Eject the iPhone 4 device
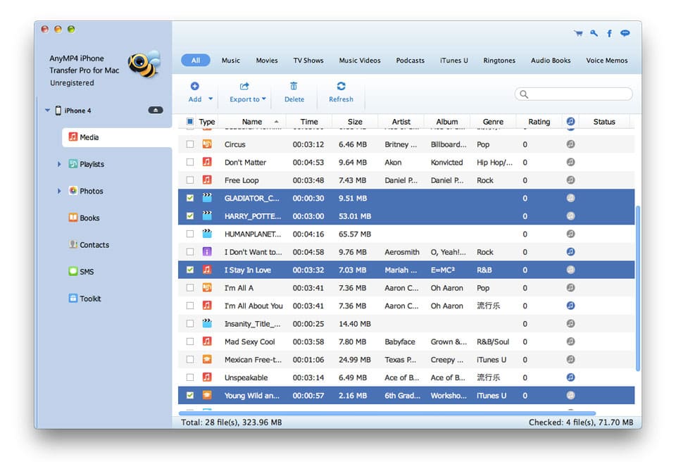676x476 pixels. 156,111
